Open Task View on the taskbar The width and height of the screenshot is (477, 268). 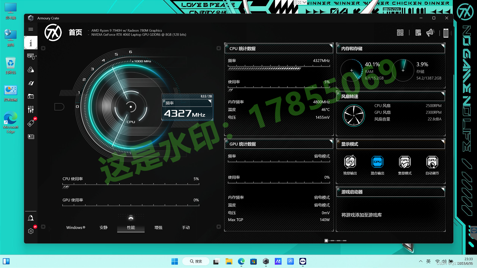[216, 261]
